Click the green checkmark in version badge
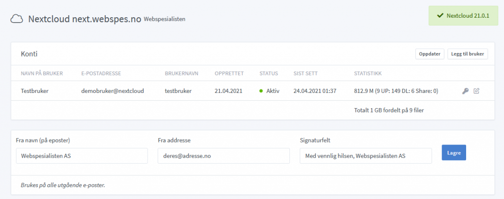The image size is (504, 199). (x=439, y=16)
